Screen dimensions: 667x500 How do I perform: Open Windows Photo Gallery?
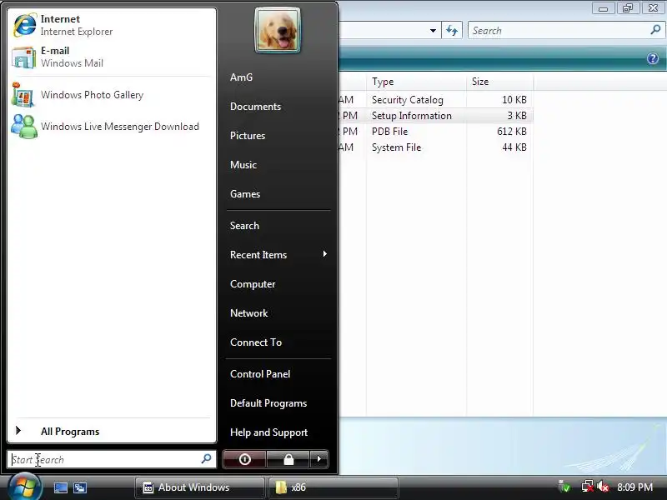click(112, 95)
